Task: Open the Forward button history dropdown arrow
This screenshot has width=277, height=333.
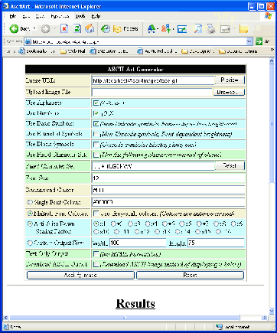Action: click(x=54, y=28)
